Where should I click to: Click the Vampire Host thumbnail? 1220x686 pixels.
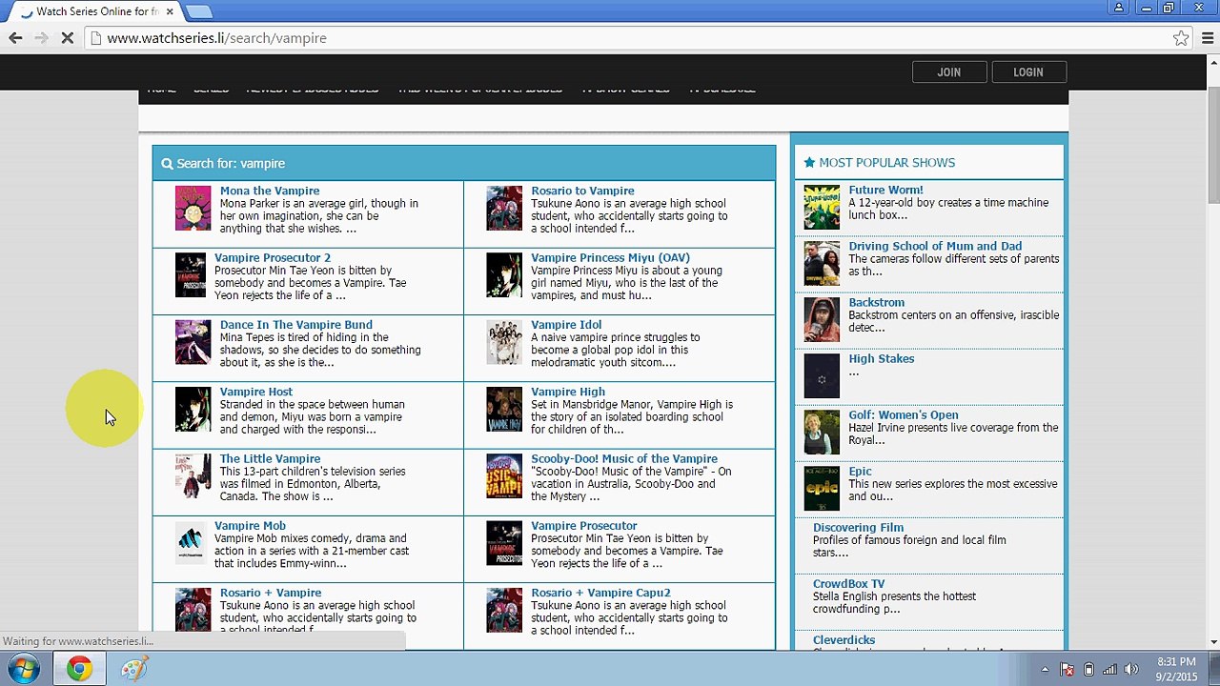coord(193,410)
